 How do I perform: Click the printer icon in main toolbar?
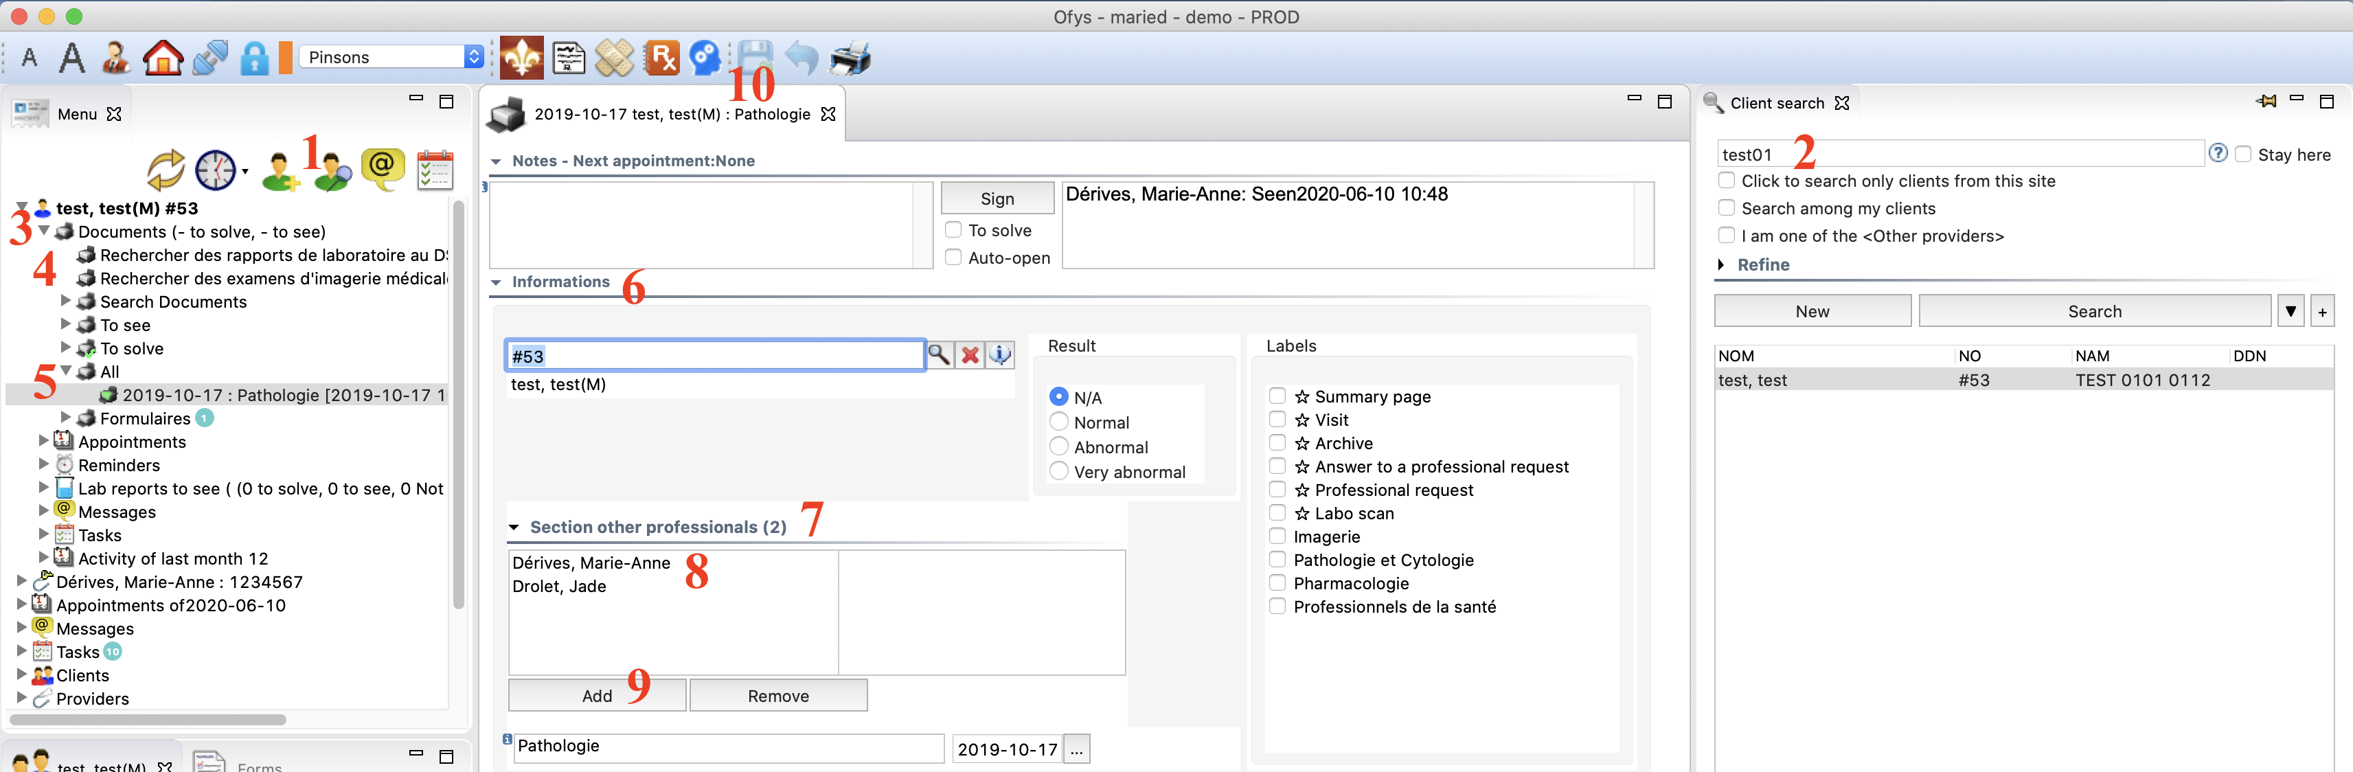(850, 58)
